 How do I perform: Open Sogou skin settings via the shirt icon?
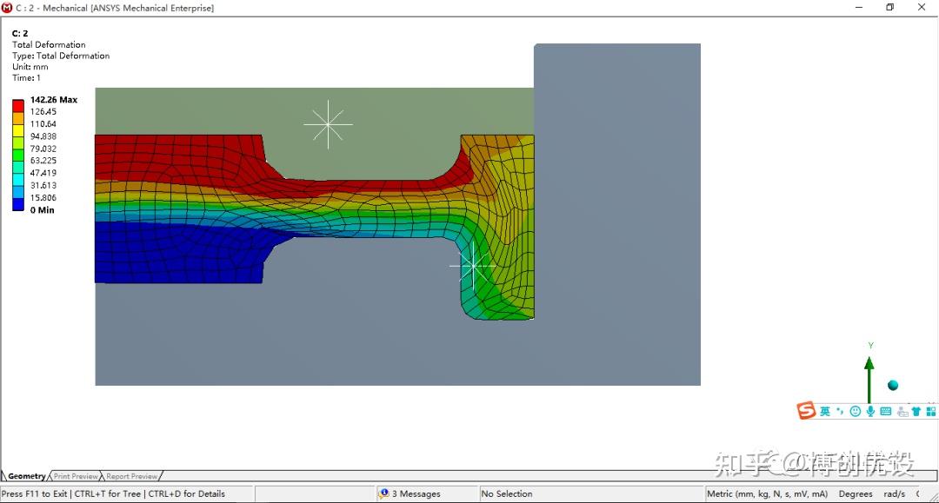[917, 411]
